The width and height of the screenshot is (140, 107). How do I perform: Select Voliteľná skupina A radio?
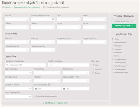113,59
